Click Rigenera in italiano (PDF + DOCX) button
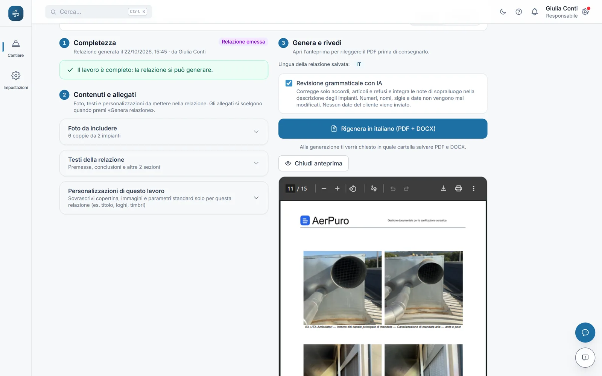The width and height of the screenshot is (602, 376). point(383,129)
